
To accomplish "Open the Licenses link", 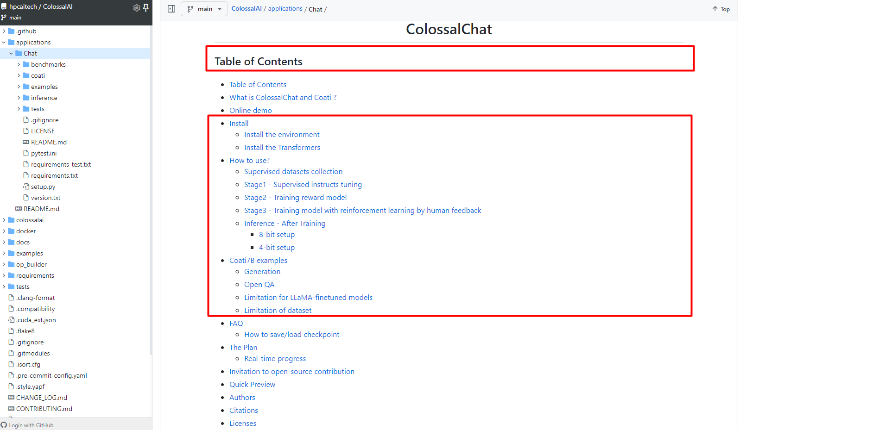I will [243, 423].
